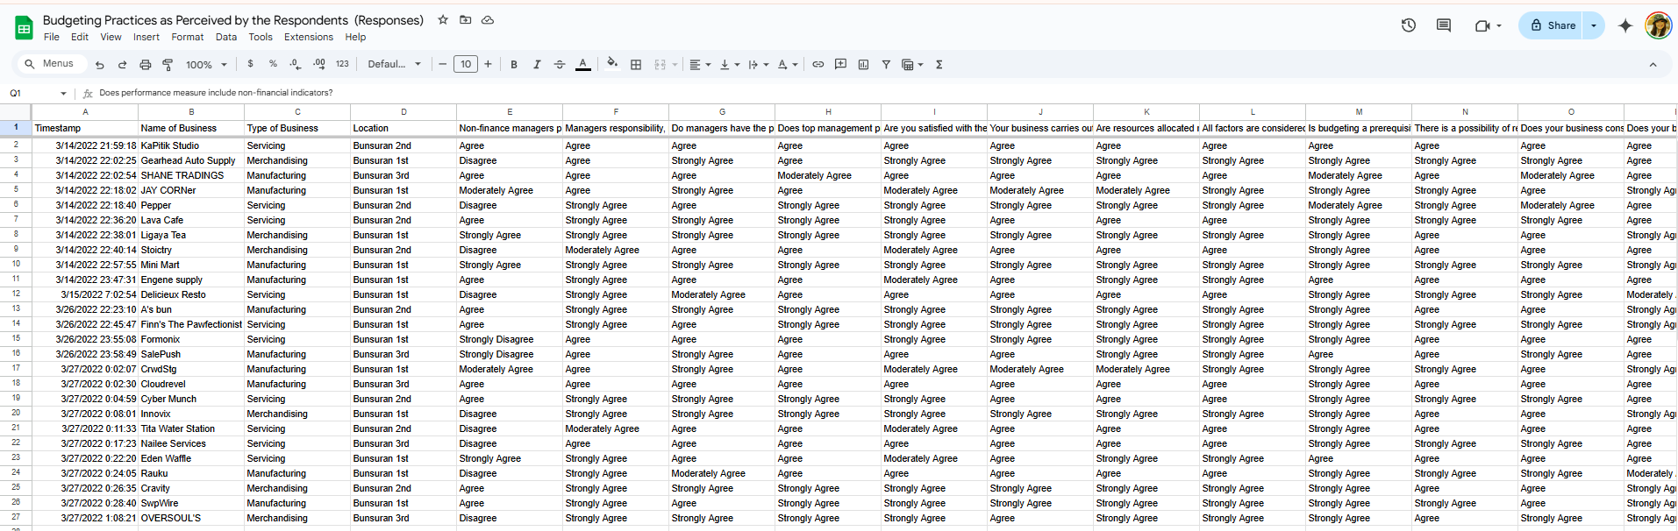The image size is (1678, 531).
Task: Open version history clock icon
Action: pyautogui.click(x=1409, y=25)
